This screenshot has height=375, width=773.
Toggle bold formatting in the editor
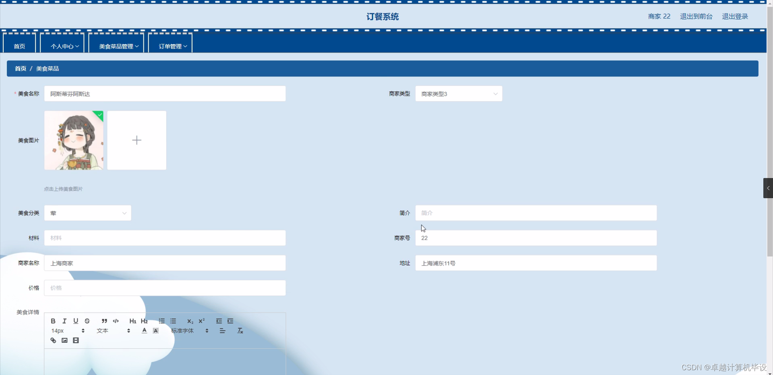tap(53, 321)
